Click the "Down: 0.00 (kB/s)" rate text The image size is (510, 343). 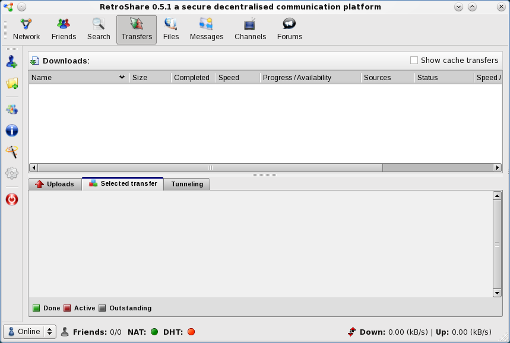point(394,332)
